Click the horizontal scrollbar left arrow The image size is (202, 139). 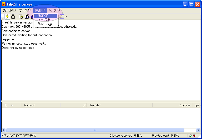click(x=4, y=130)
